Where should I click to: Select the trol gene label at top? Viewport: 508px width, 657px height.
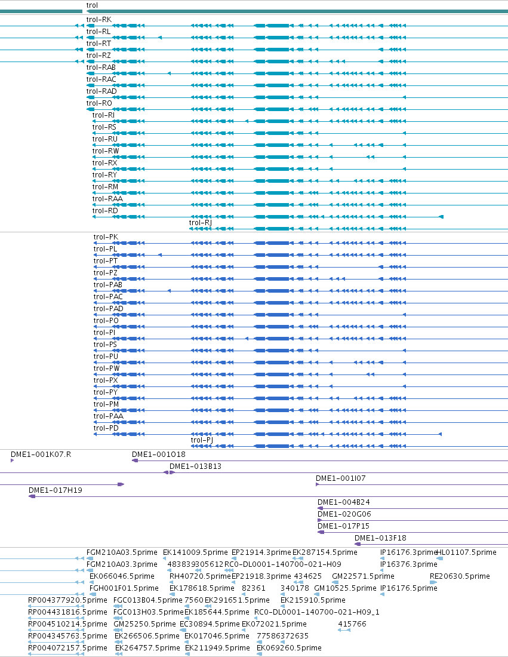[x=92, y=5]
